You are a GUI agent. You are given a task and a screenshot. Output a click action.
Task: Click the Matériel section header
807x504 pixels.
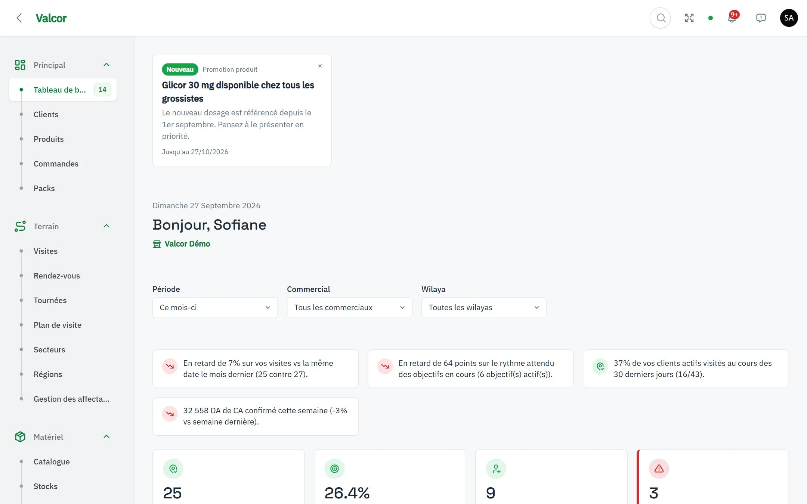(x=63, y=437)
